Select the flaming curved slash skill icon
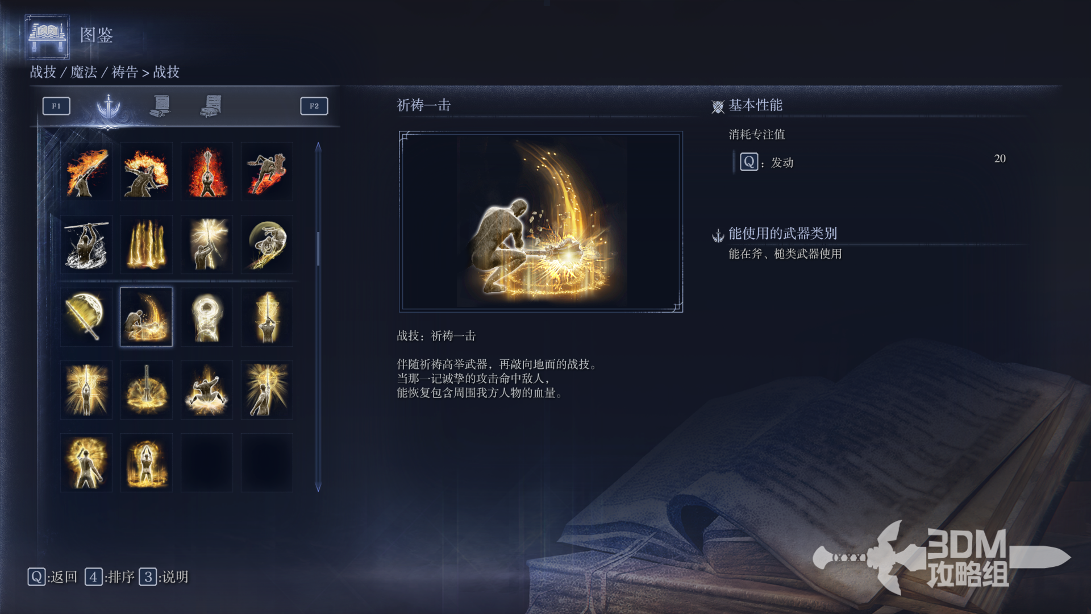This screenshot has height=614, width=1091. tap(86, 172)
